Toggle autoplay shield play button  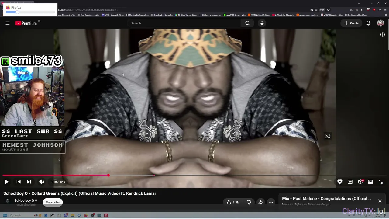[340, 182]
